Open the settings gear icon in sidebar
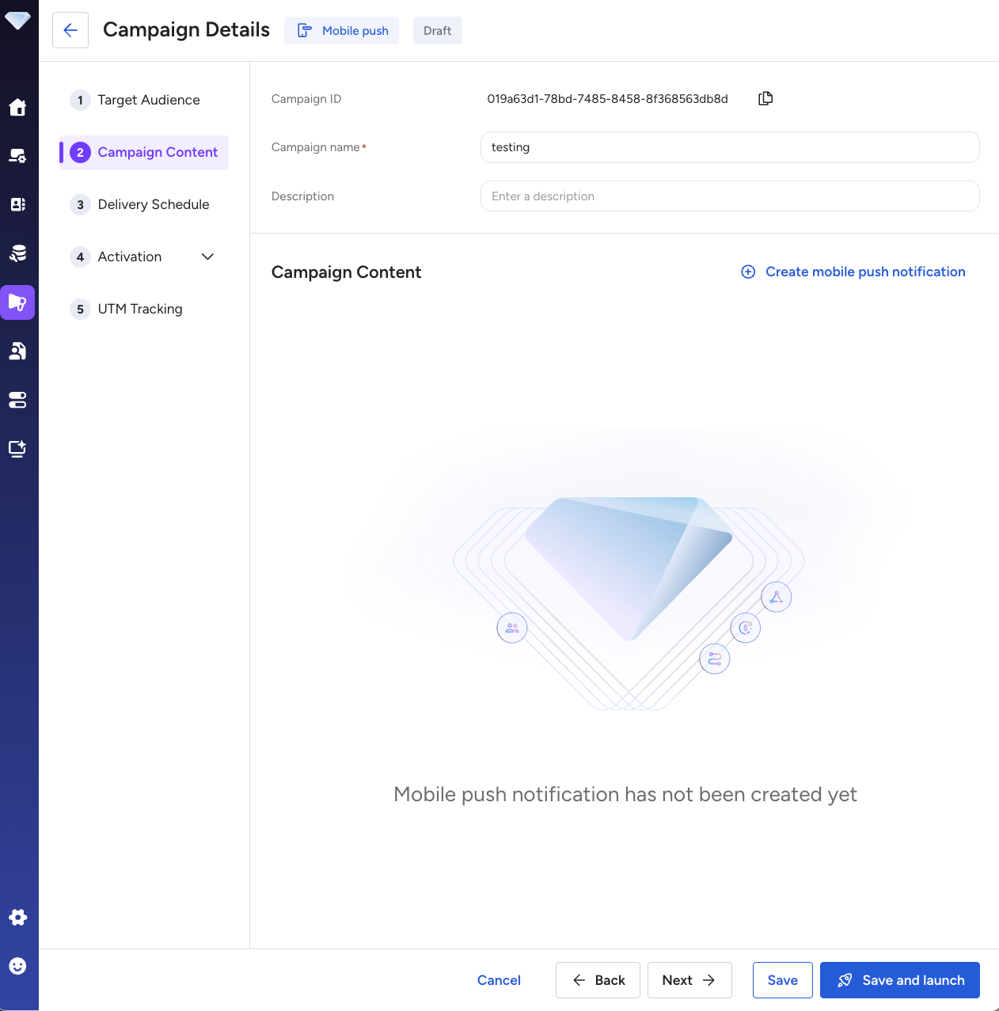The image size is (999, 1011). (17, 917)
